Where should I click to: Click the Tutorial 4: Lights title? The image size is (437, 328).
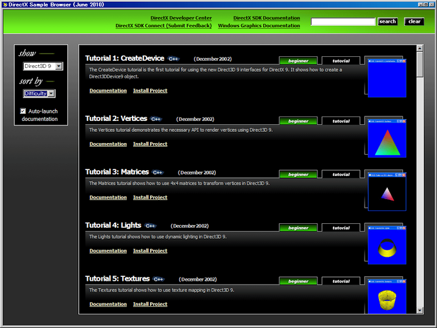coord(113,225)
